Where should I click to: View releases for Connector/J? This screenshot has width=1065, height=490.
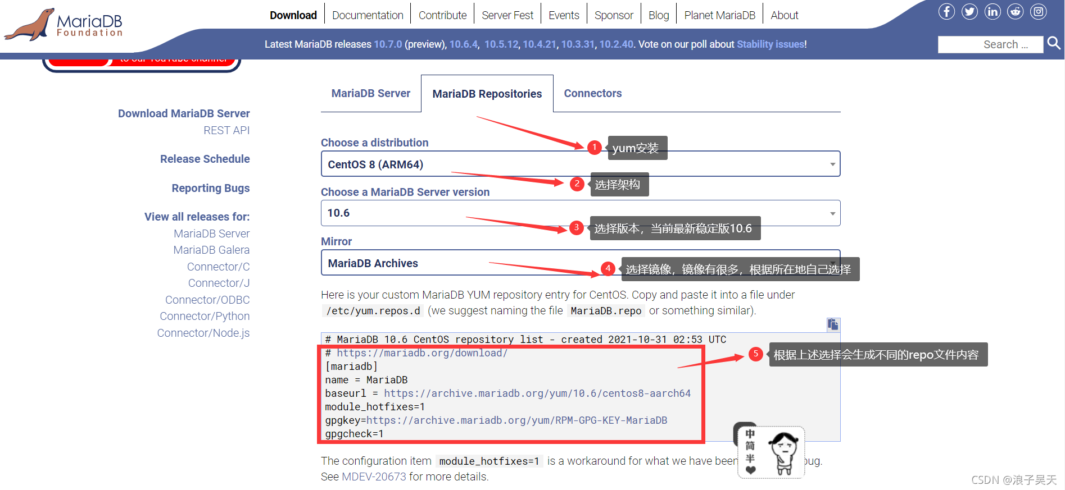pos(219,283)
